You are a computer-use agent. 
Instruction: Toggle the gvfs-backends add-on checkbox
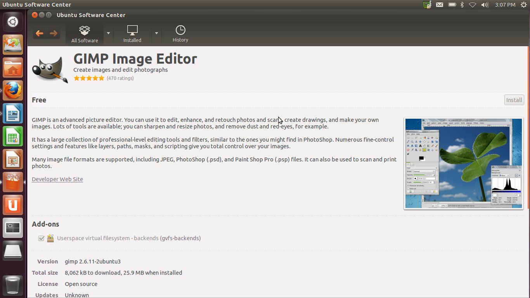point(41,238)
